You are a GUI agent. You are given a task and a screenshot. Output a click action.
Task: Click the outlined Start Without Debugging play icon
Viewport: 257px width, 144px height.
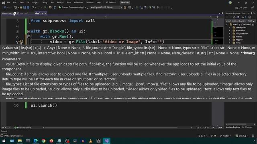[x=45, y=7]
